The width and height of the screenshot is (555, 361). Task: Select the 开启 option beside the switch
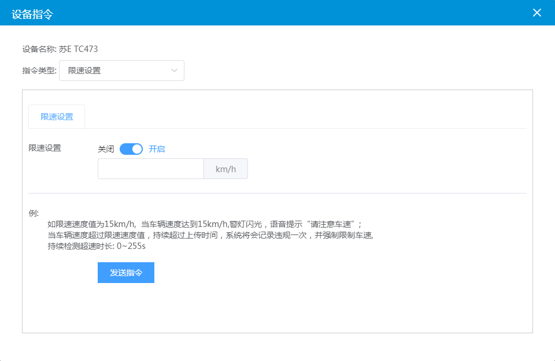[157, 149]
